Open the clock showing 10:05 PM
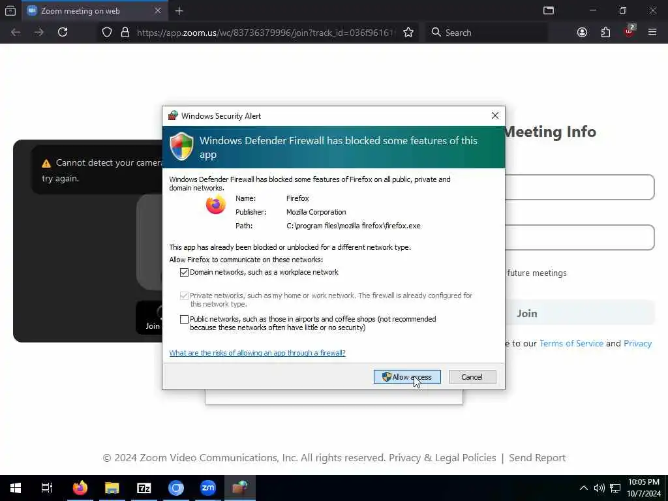 coord(643,488)
